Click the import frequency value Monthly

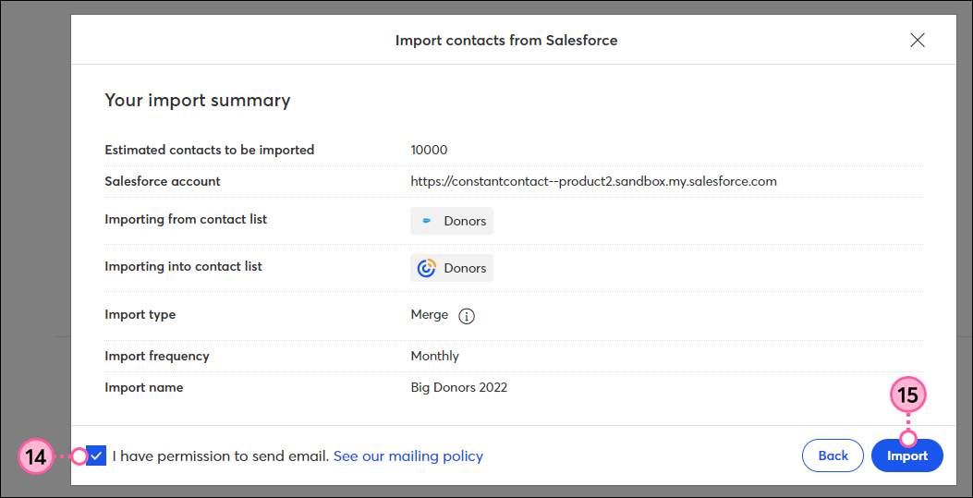coord(435,356)
